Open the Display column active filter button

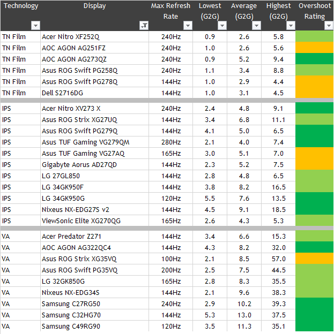click(144, 26)
